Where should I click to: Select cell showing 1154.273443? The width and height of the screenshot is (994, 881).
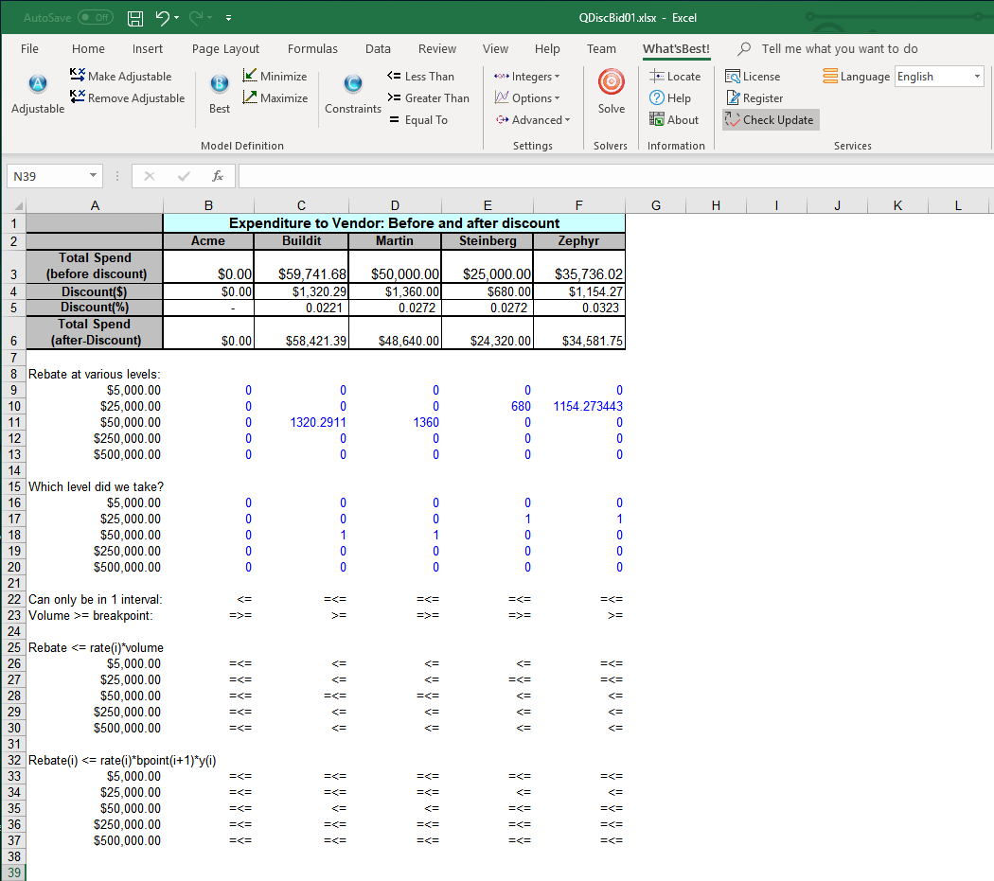coord(579,406)
